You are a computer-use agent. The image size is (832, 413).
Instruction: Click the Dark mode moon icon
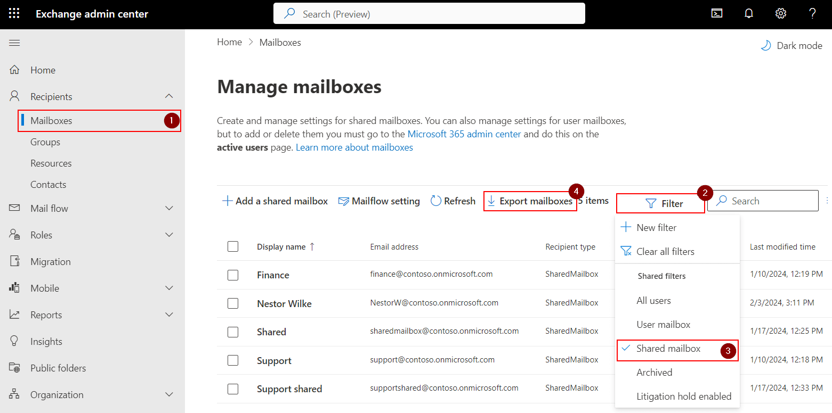(x=766, y=46)
